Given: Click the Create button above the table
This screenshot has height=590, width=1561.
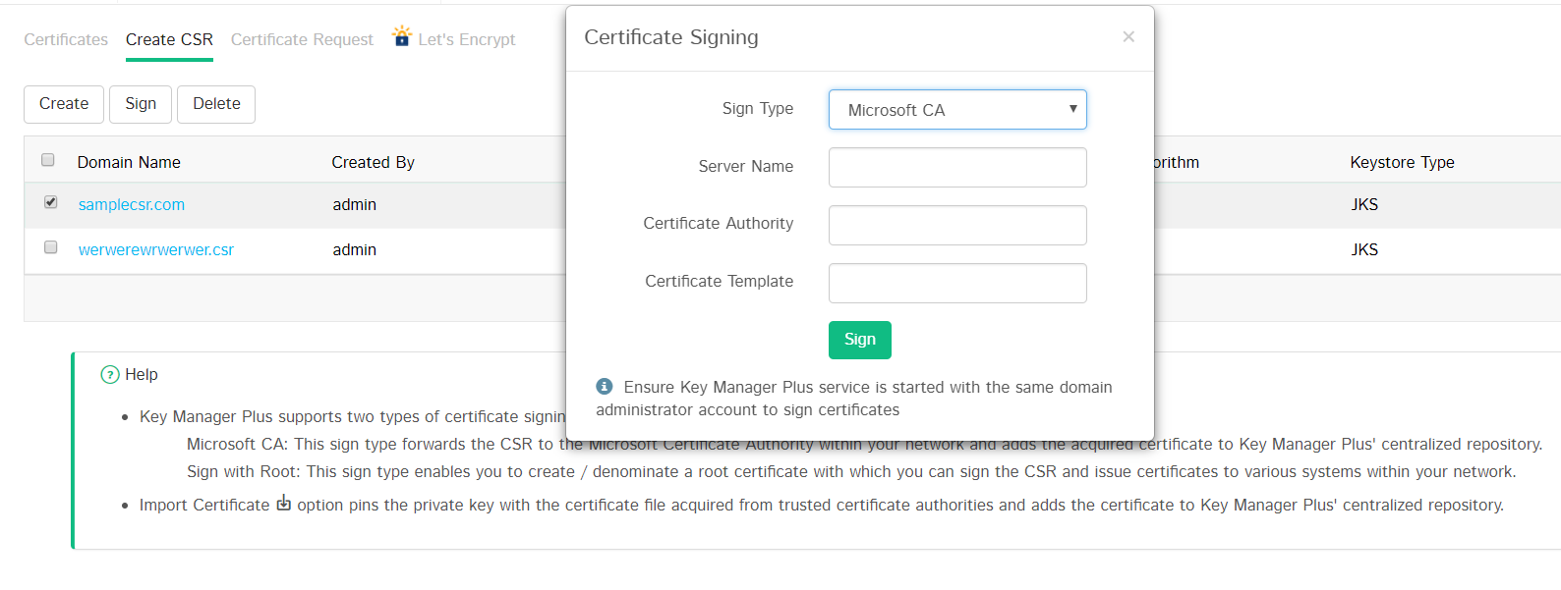Looking at the screenshot, I should pyautogui.click(x=64, y=104).
